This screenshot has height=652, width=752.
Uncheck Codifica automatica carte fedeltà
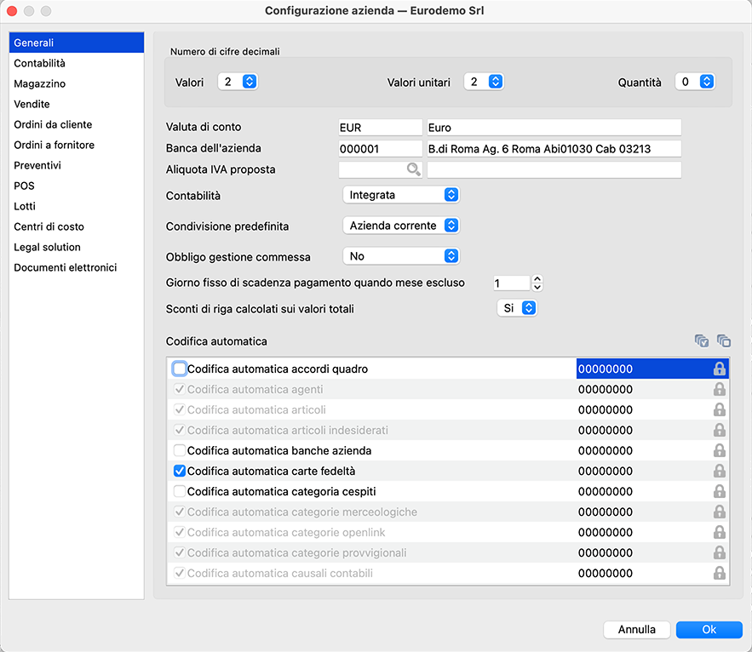[180, 472]
